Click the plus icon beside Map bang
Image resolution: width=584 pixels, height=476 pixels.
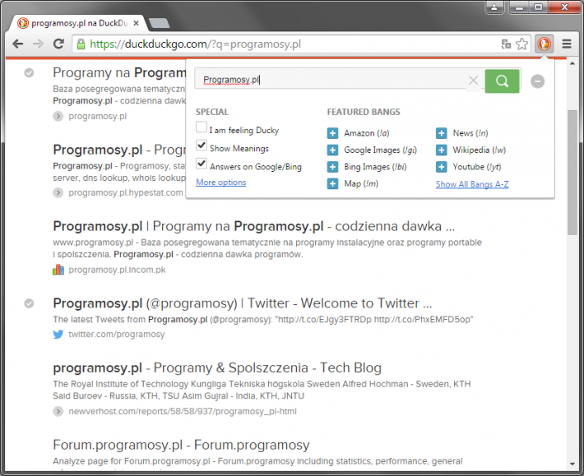[332, 183]
